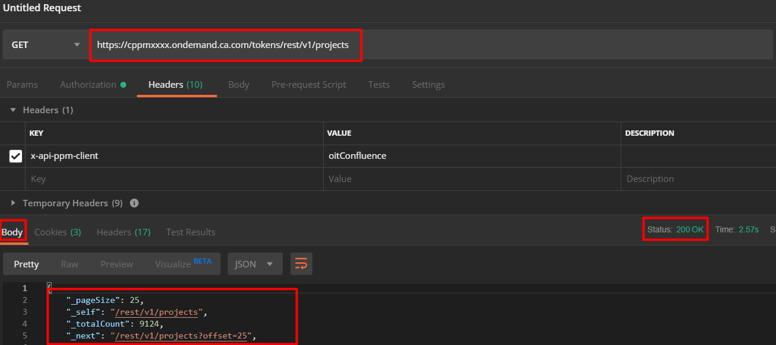Toggle the line wrap icon
The image size is (776, 345).
pos(301,264)
